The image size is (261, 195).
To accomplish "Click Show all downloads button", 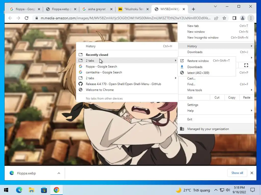I will click(x=237, y=173).
